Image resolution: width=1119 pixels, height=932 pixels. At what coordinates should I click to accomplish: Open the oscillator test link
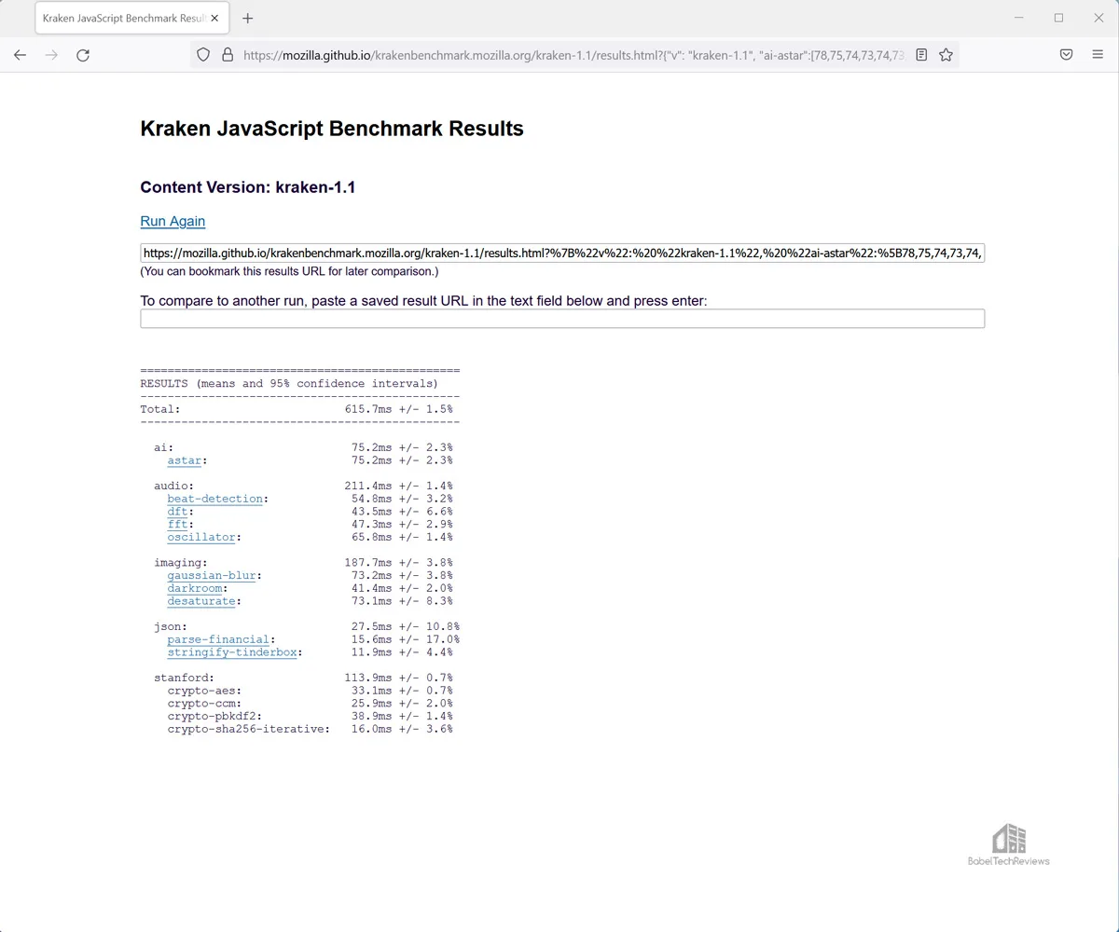click(x=201, y=538)
